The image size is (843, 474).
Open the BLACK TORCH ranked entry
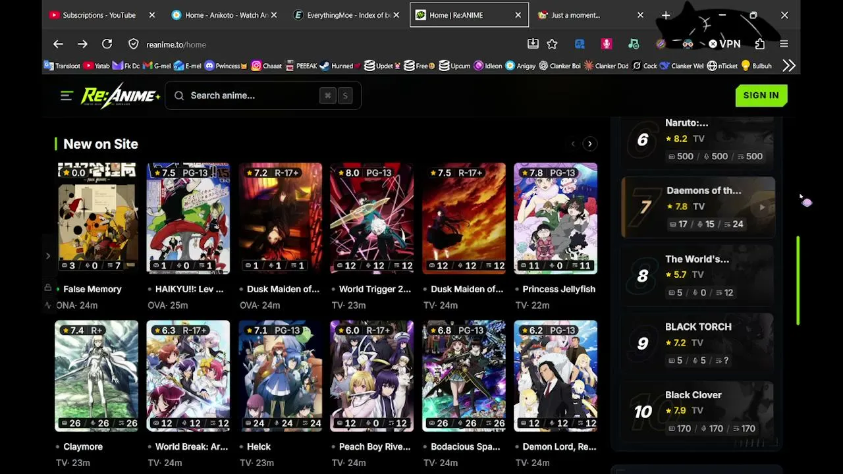pos(698,343)
